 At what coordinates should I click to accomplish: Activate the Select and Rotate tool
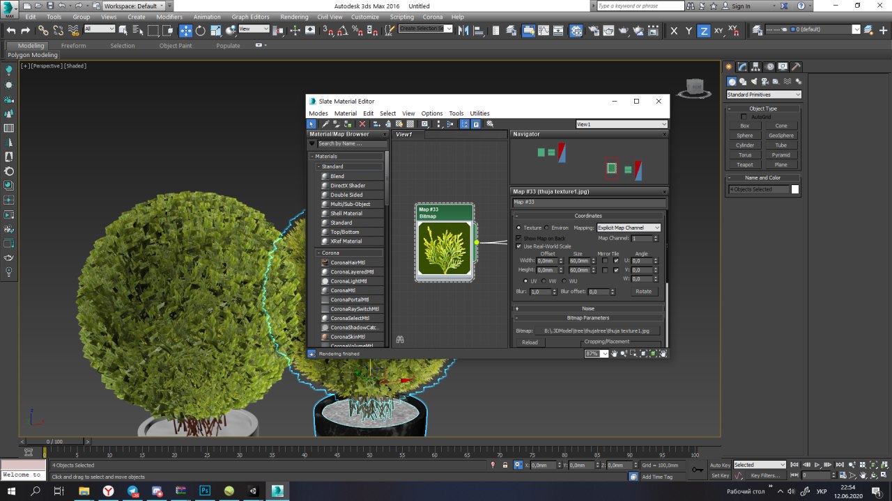coord(201,31)
